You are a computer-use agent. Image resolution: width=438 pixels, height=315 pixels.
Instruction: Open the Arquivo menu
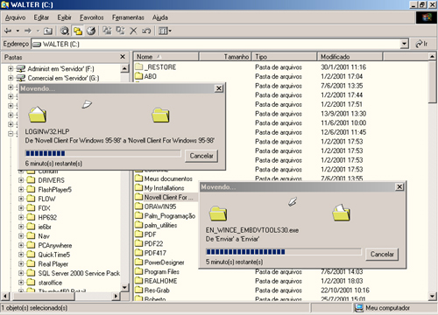click(16, 17)
